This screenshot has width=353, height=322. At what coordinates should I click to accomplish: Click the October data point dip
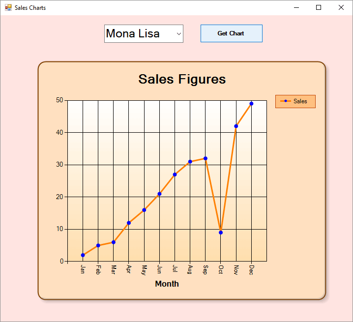(221, 233)
